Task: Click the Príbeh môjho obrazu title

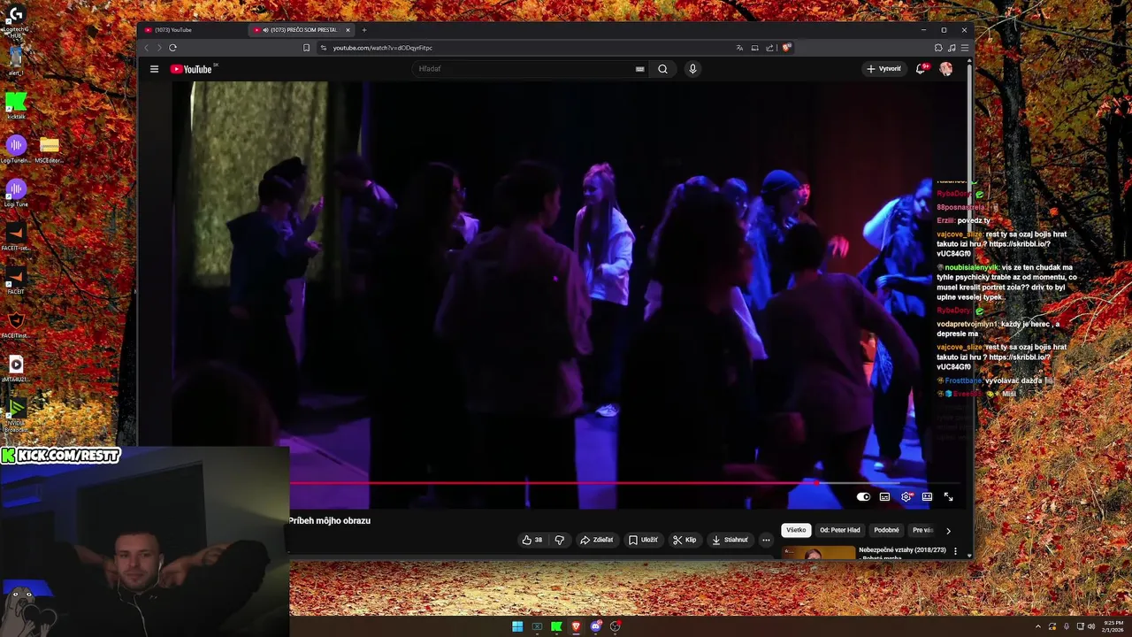Action: (x=329, y=521)
